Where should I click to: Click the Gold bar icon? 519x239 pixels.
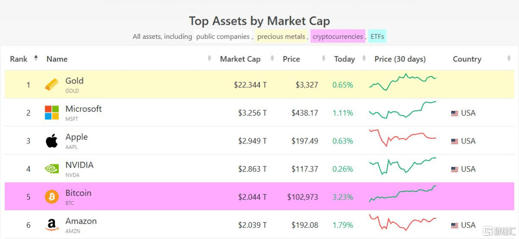coord(51,84)
